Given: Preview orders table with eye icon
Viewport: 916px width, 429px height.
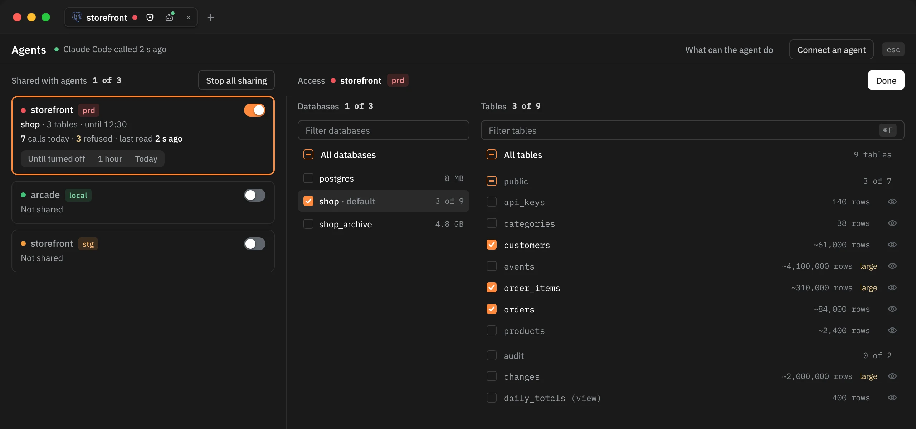Looking at the screenshot, I should (892, 309).
